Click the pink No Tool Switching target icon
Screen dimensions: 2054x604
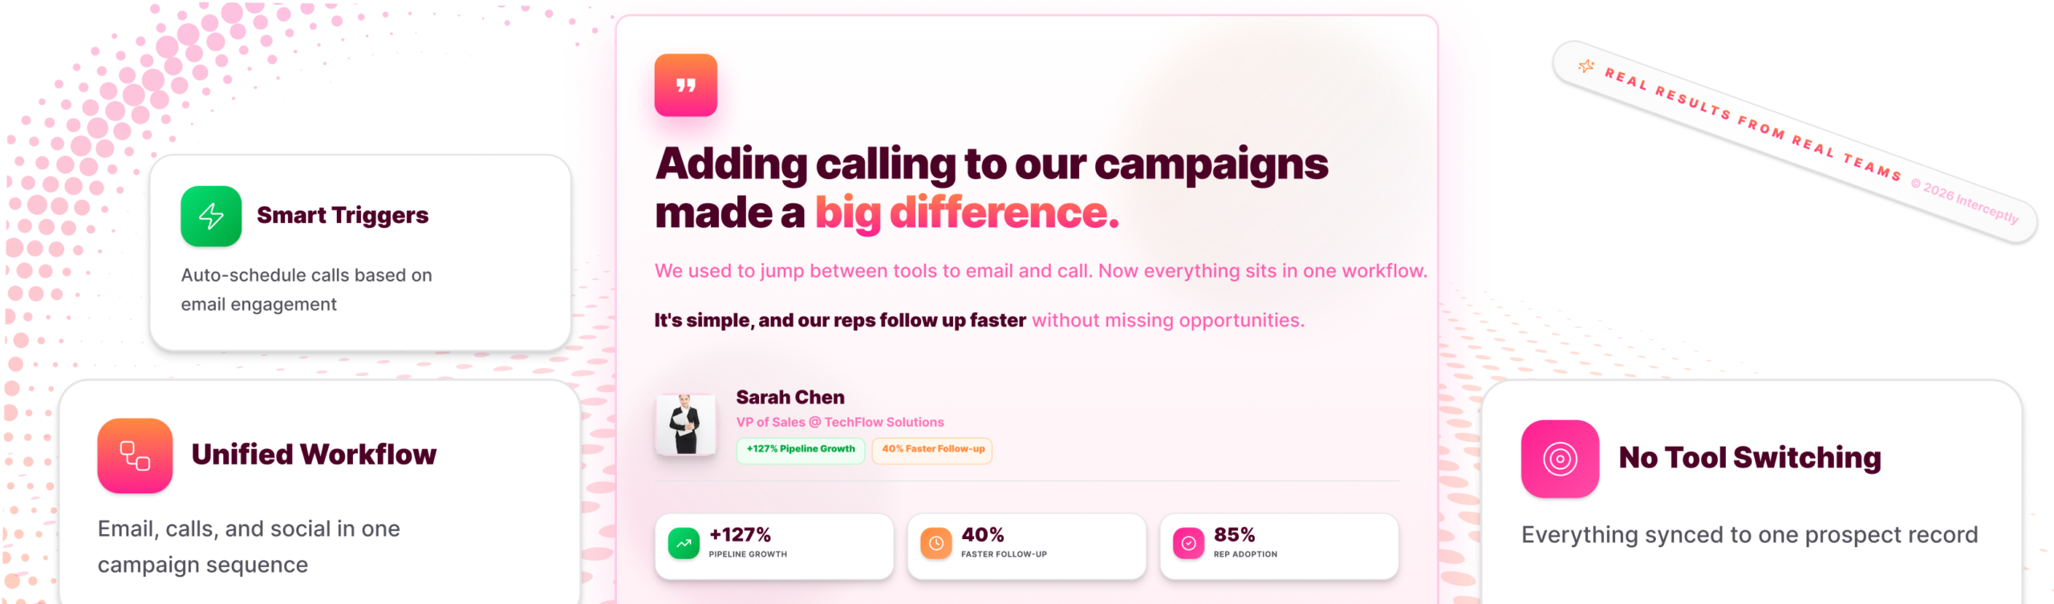(1559, 459)
